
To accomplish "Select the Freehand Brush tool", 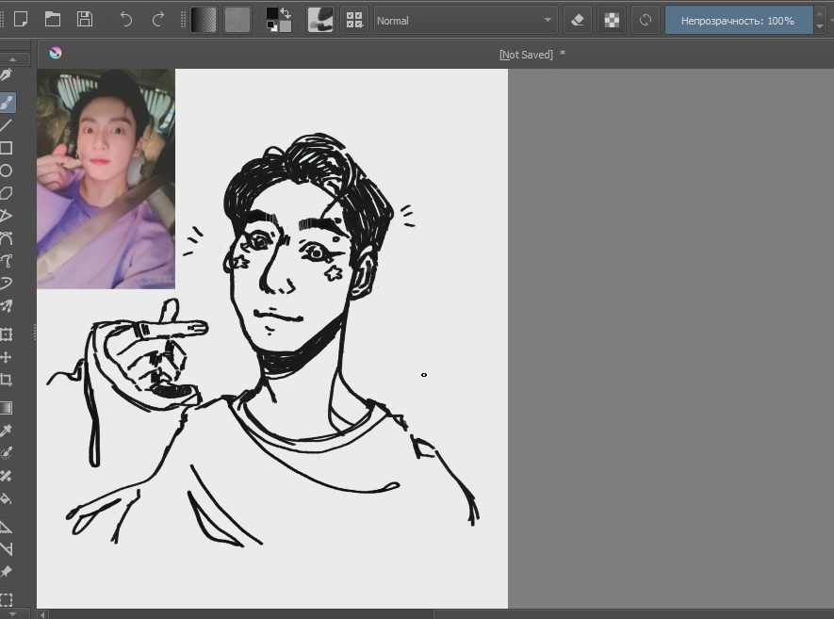I will pyautogui.click(x=7, y=102).
